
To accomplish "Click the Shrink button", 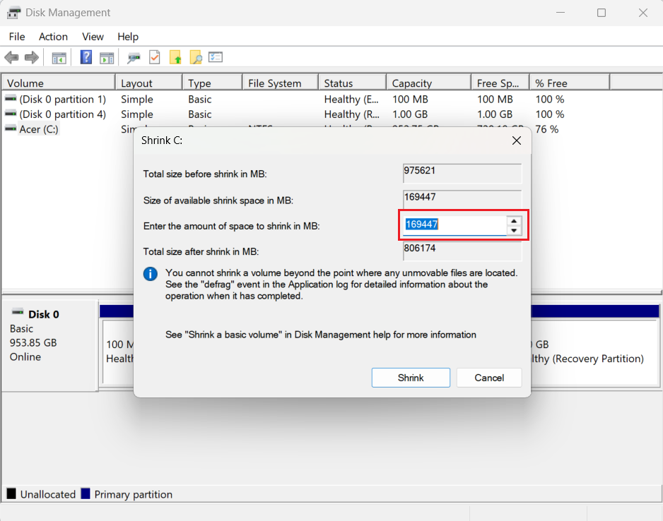I will pos(411,378).
